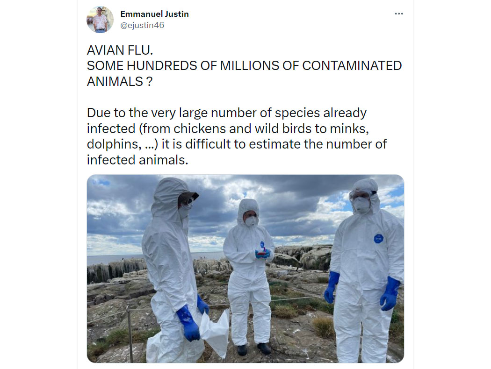
Task: Open the attached photo of people in suits
Action: 245,269
